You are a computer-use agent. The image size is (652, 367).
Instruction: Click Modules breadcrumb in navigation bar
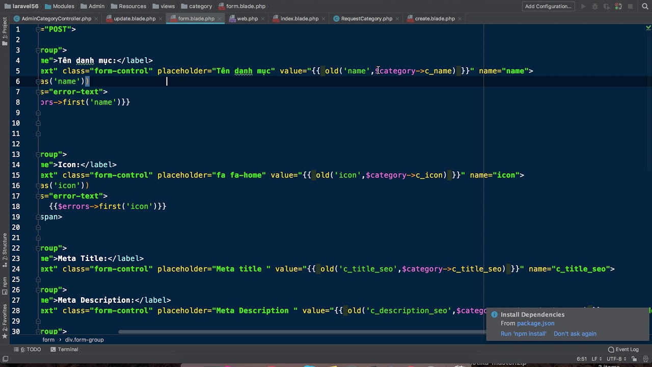(64, 7)
